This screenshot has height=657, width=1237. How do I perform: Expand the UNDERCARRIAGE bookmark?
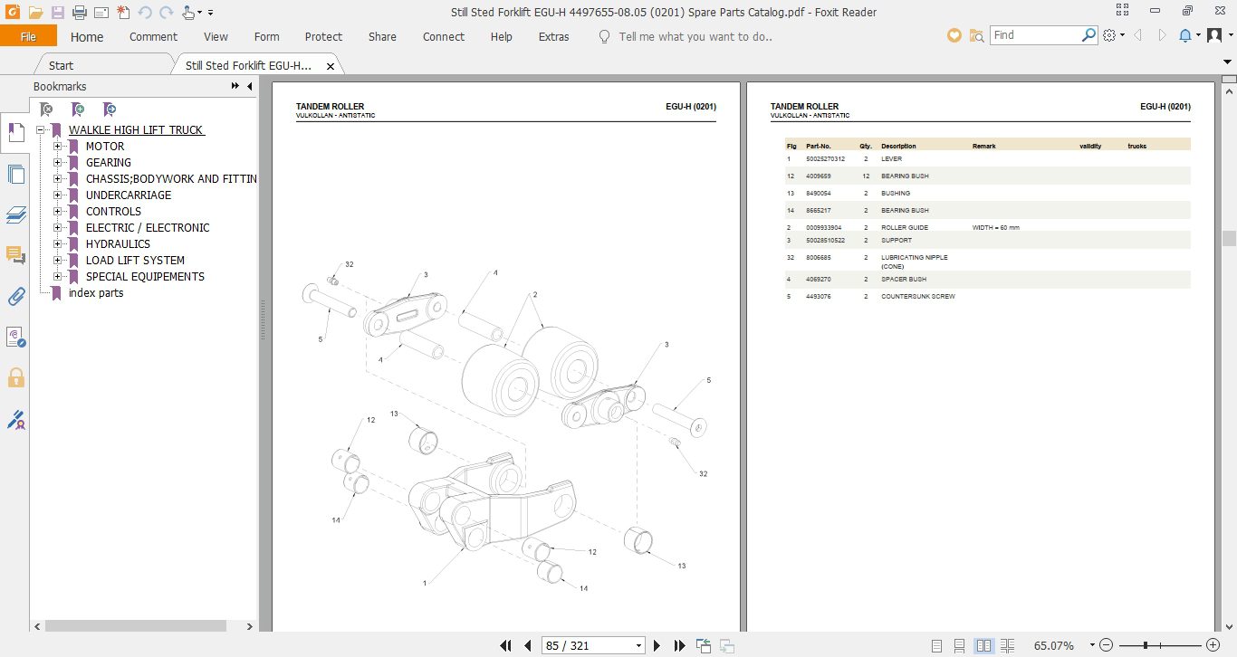coord(58,195)
